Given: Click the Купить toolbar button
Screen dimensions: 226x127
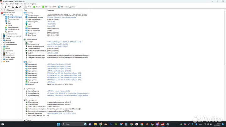Looking at the screenshot, I should coord(37,7).
